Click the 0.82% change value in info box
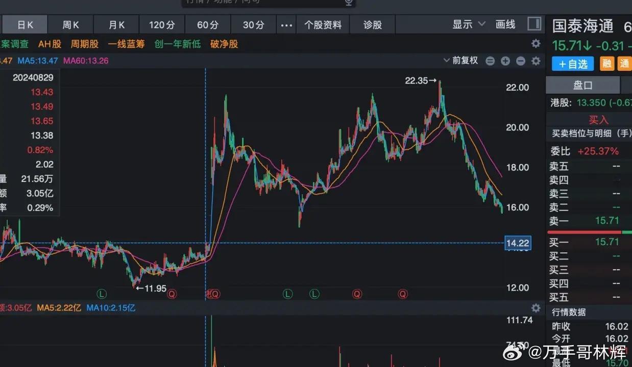632x367 pixels. click(x=41, y=150)
